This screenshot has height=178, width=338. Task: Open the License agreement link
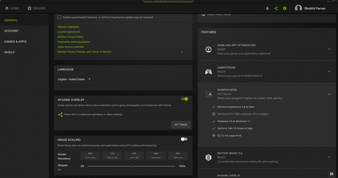click(x=69, y=32)
